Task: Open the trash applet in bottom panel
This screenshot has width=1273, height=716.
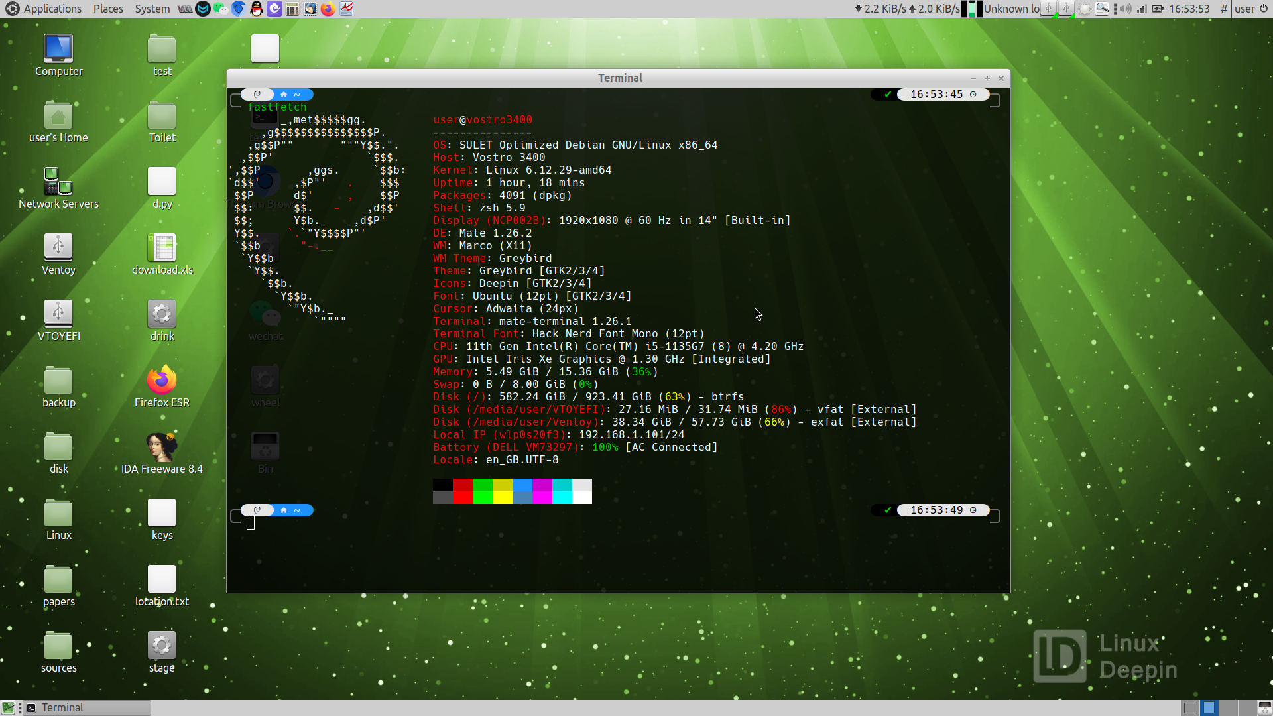Action: click(x=1264, y=707)
